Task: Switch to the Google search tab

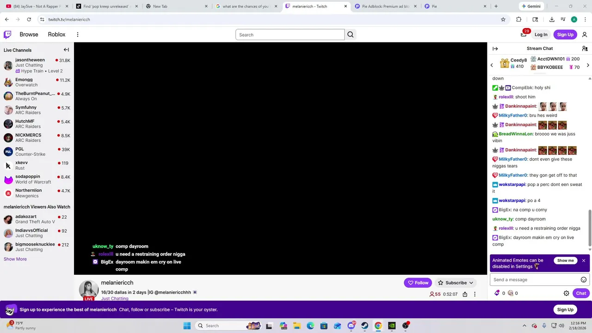Action: (x=247, y=6)
